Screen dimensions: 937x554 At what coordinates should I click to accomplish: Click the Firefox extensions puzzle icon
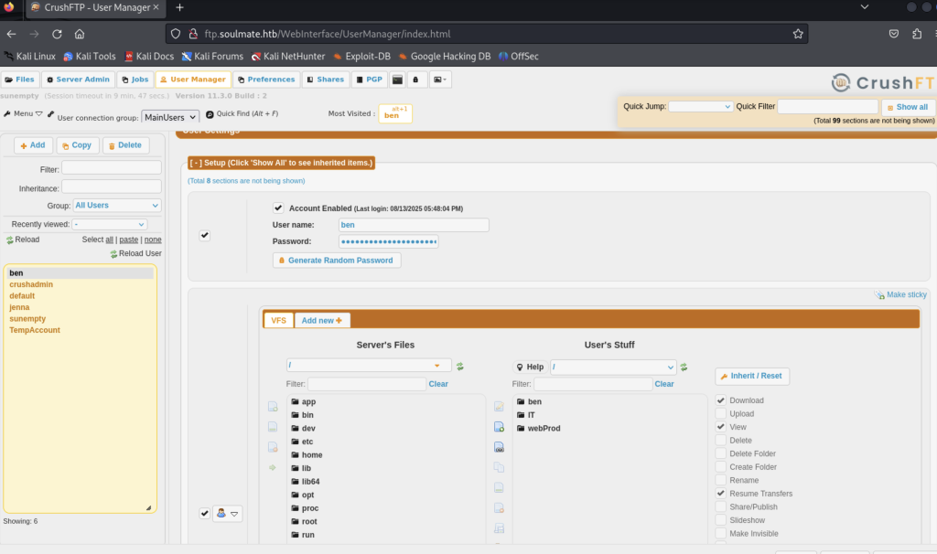[917, 34]
